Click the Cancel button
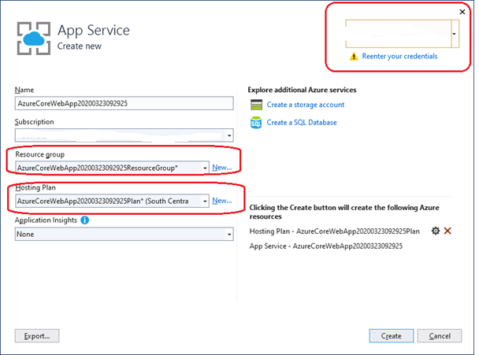This screenshot has width=479, height=355. 440,336
